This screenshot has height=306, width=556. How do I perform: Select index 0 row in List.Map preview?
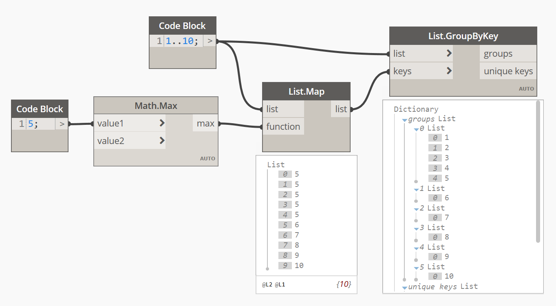[x=289, y=174]
